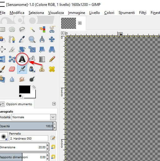Screen dimensions: 160x161
Task: Open the Filtri menu
Action: (143, 13)
